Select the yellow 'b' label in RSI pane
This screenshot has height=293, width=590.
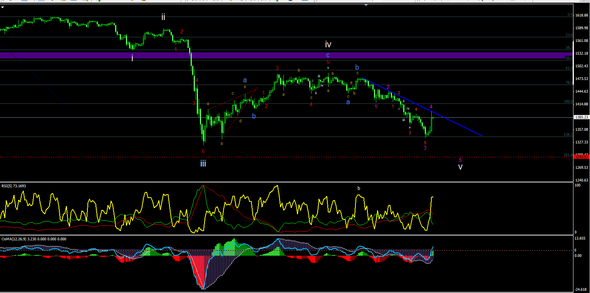point(359,188)
